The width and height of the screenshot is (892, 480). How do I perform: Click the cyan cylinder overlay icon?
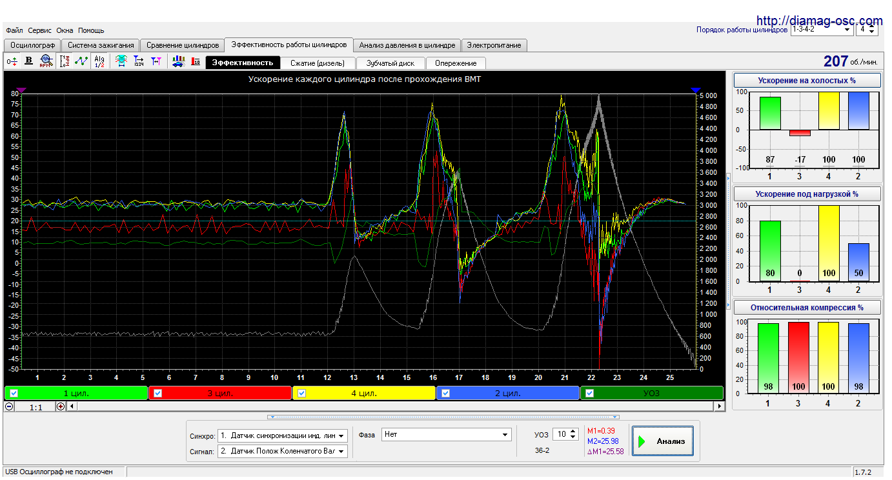point(121,61)
